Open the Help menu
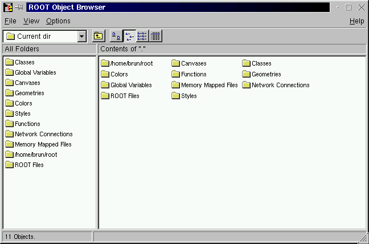Image resolution: width=369 pixels, height=244 pixels. click(356, 21)
